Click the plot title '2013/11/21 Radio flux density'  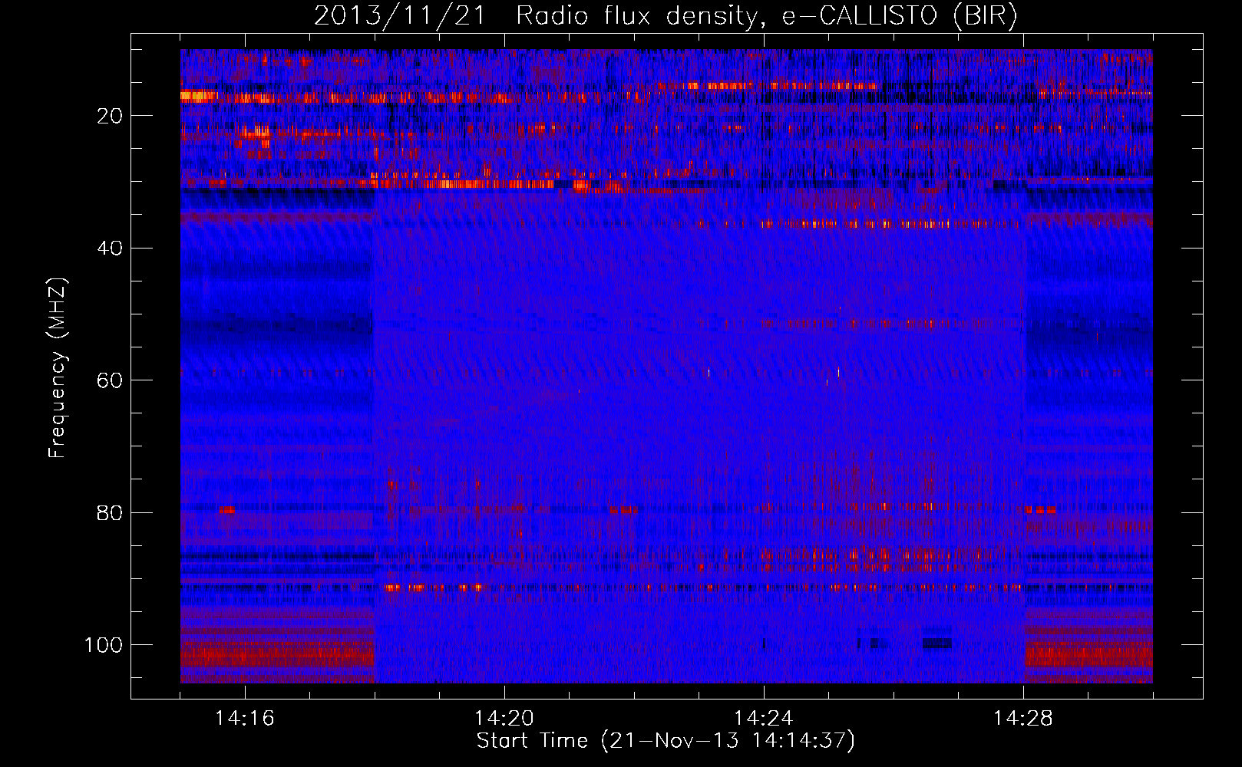coord(666,15)
